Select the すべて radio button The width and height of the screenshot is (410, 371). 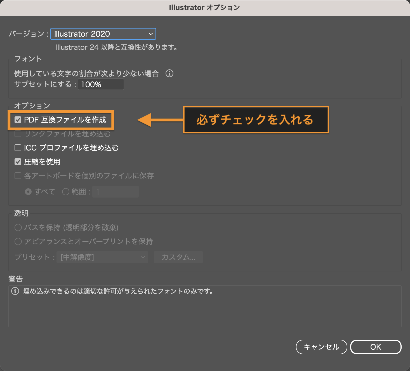coord(28,192)
